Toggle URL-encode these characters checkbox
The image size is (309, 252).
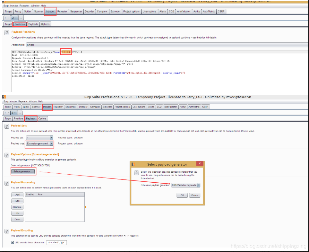coord(13,243)
